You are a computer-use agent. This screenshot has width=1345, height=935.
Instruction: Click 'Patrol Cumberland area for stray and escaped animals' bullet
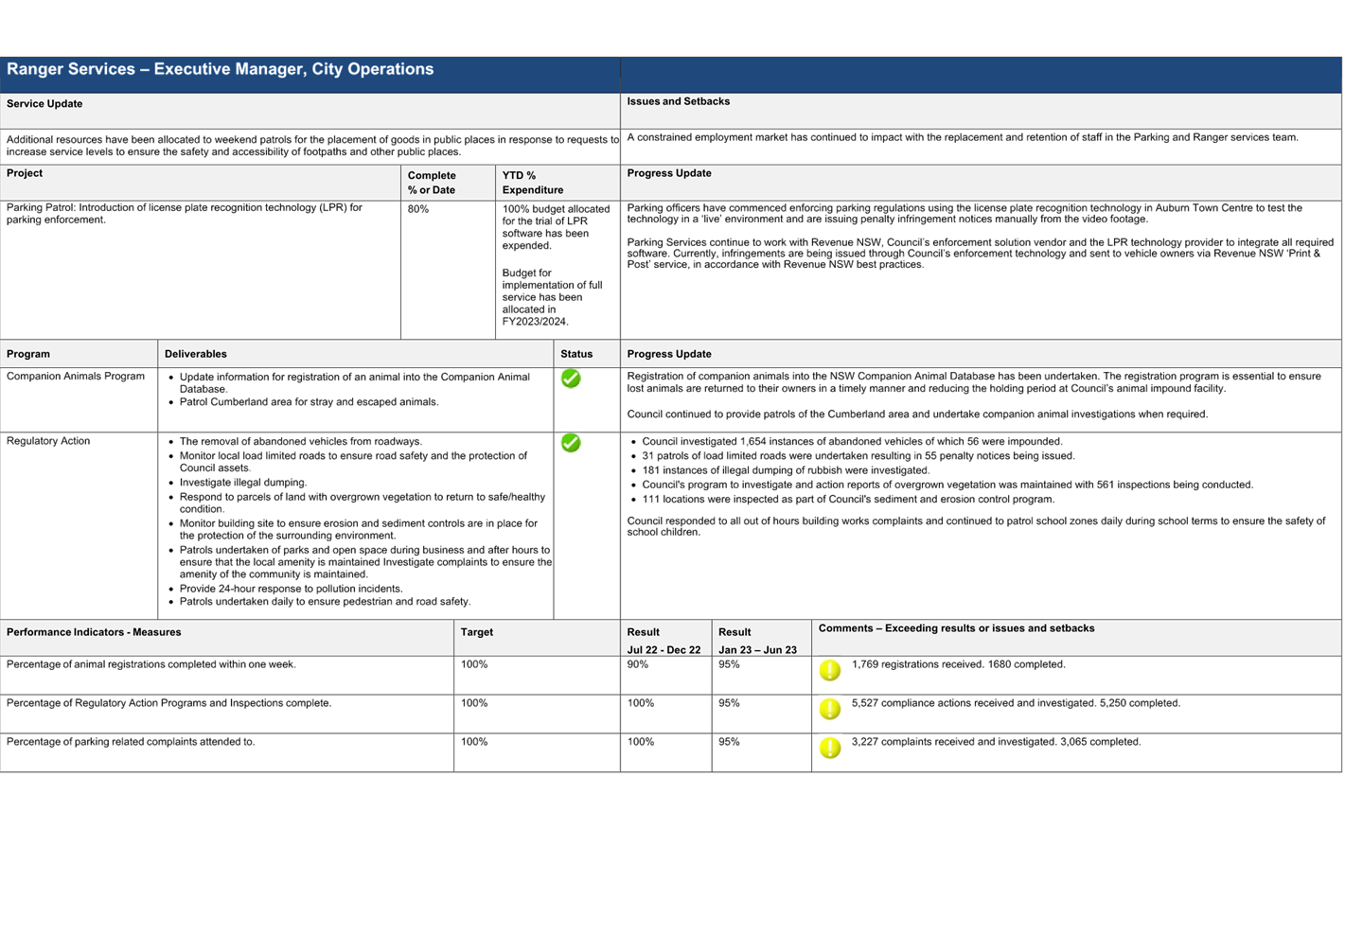pos(309,402)
